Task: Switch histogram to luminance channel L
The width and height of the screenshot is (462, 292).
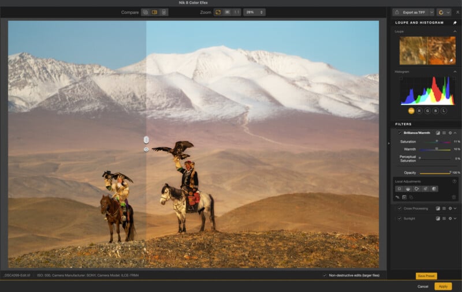Action: pyautogui.click(x=444, y=110)
